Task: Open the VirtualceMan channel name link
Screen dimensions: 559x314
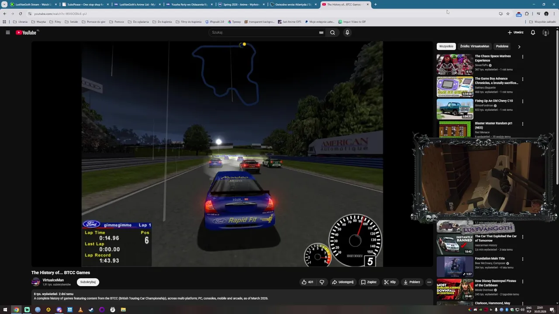Action: [53, 280]
